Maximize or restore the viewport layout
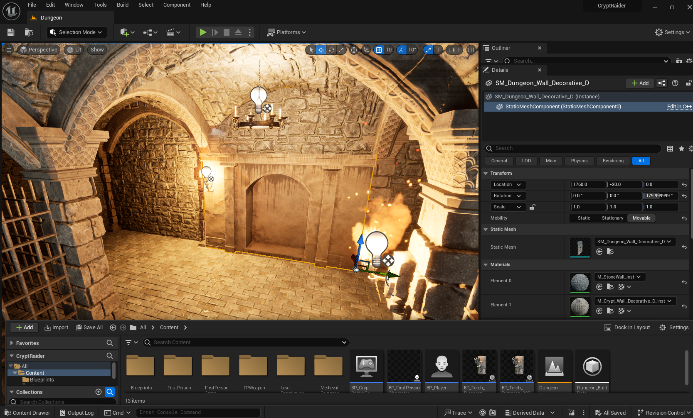The height and width of the screenshot is (418, 693). (471, 50)
